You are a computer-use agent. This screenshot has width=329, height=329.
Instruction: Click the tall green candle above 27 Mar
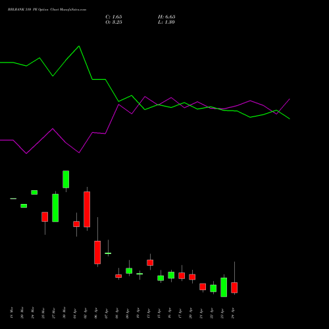(55, 208)
